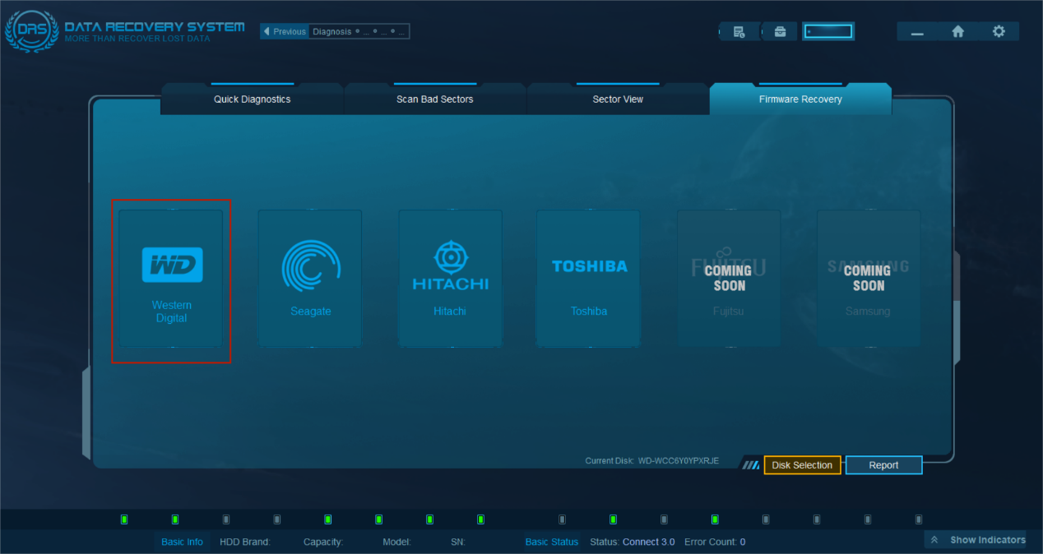Select the Western Digital firmware tile

[171, 279]
